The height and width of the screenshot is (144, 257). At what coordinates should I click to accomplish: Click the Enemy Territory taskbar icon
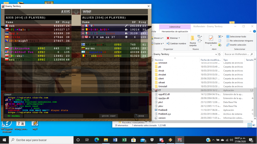tap(180, 140)
